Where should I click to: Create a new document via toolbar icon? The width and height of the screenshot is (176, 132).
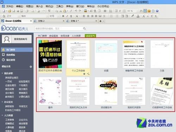pos(4,11)
